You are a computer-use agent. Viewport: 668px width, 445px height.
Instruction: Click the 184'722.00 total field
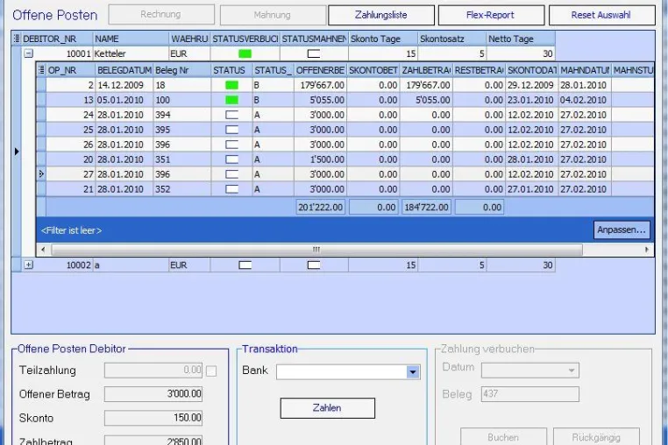[x=426, y=208]
